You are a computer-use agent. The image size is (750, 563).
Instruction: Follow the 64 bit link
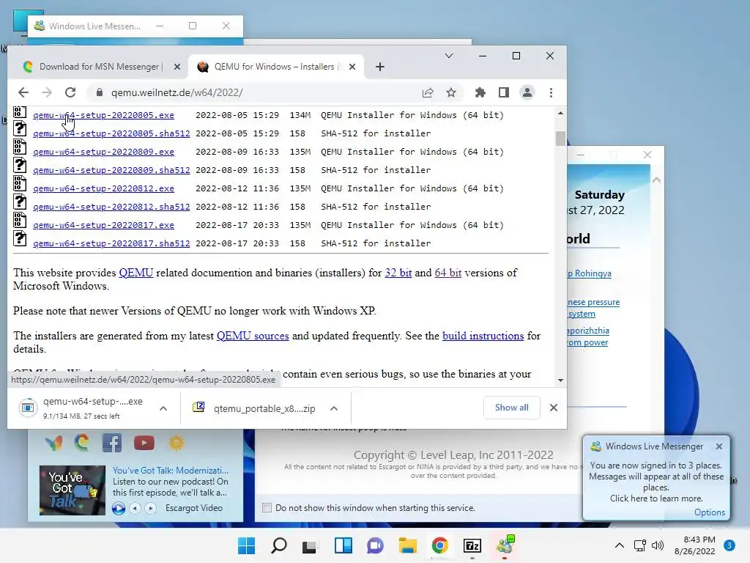pyautogui.click(x=448, y=273)
